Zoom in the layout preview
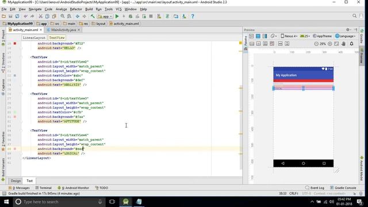The width and height of the screenshot is (368, 207). tap(329, 44)
